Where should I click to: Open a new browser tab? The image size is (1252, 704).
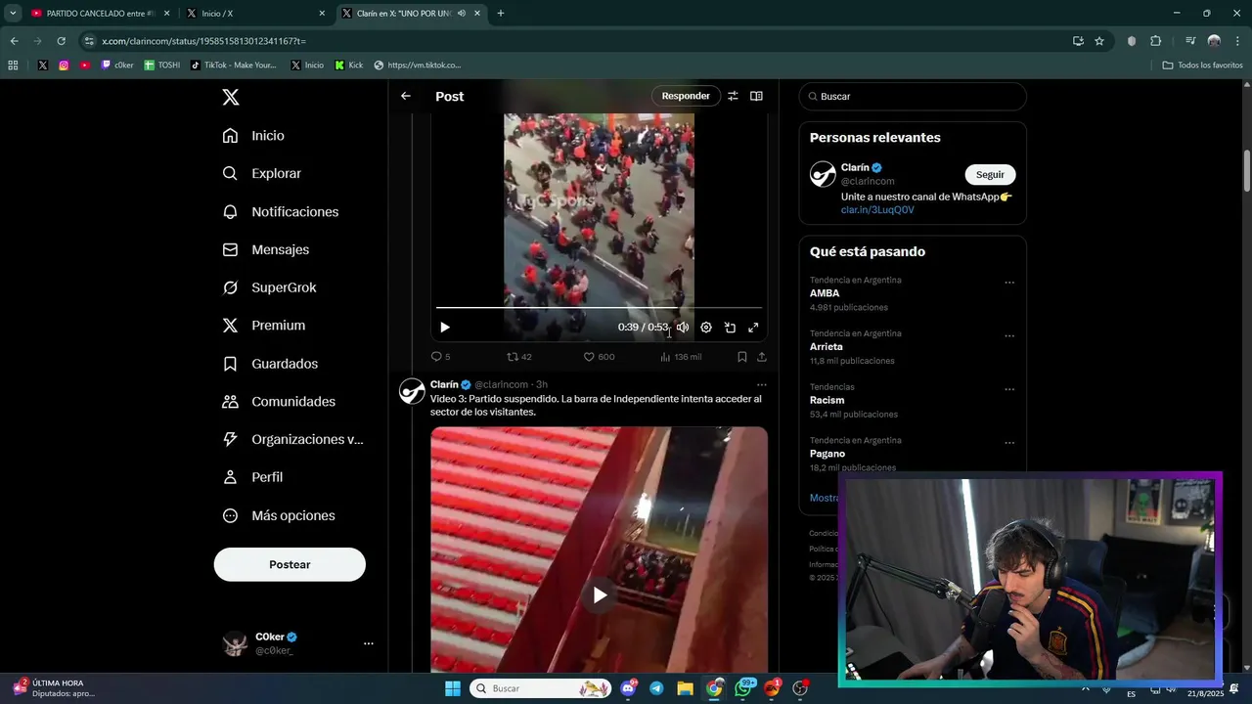[501, 14]
